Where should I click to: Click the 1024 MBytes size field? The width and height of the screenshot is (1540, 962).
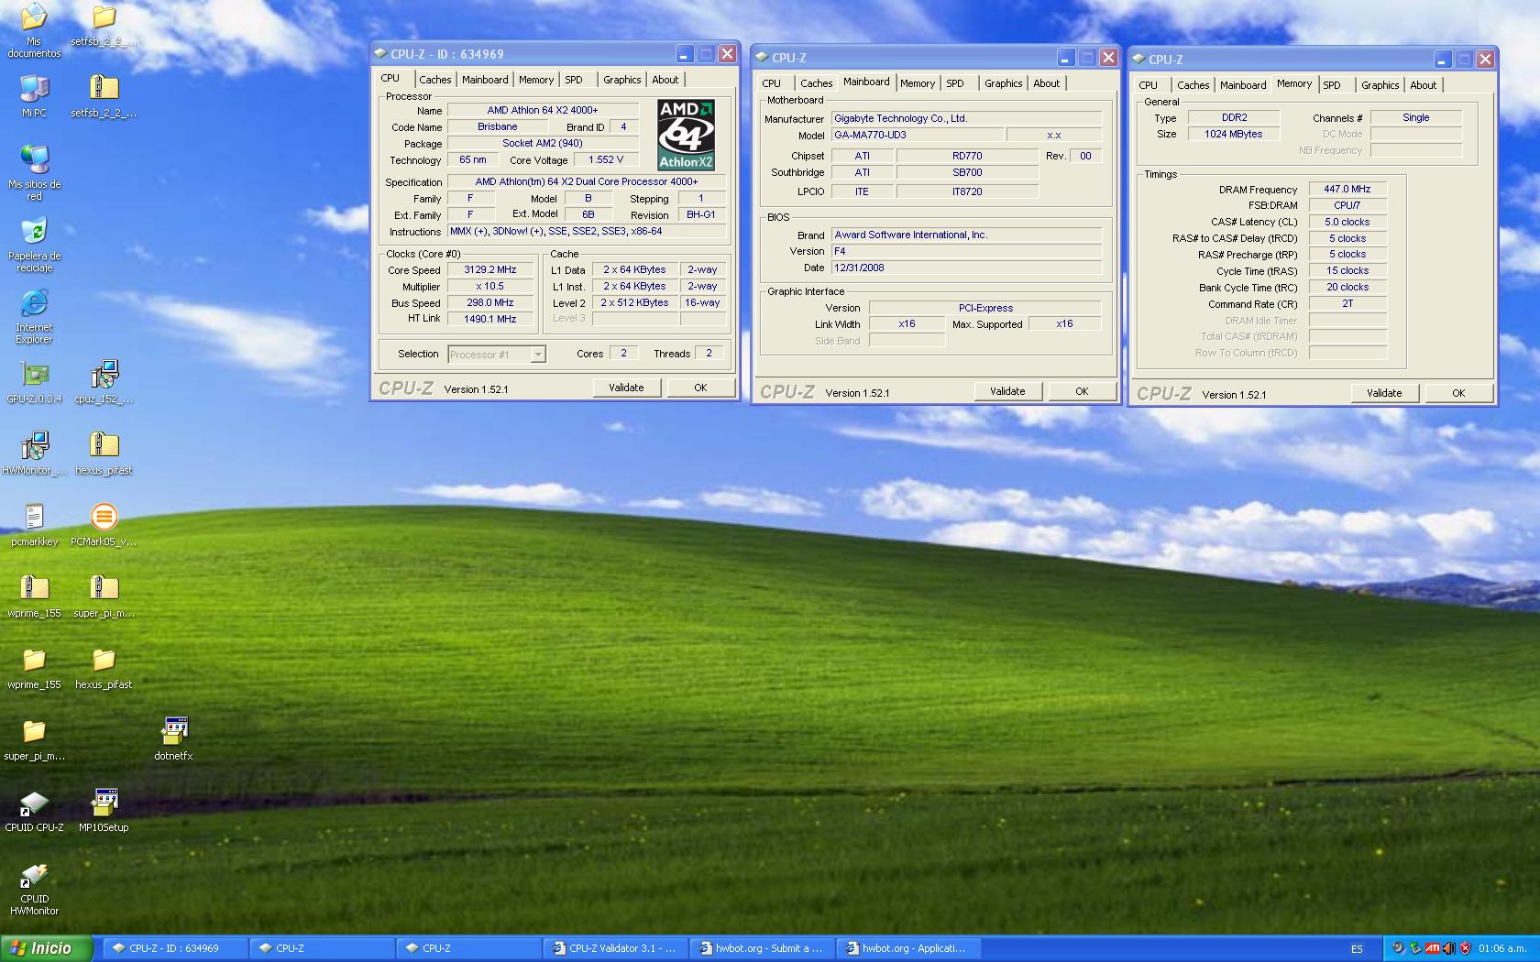(x=1234, y=134)
